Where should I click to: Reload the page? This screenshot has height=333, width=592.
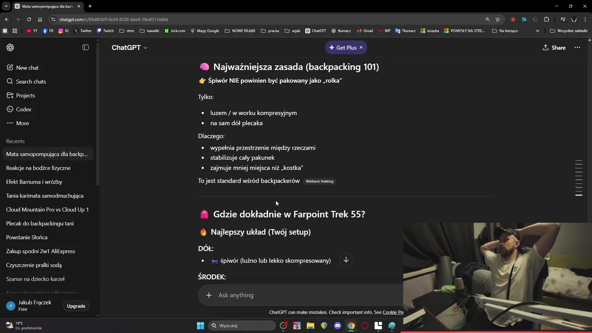(29, 19)
